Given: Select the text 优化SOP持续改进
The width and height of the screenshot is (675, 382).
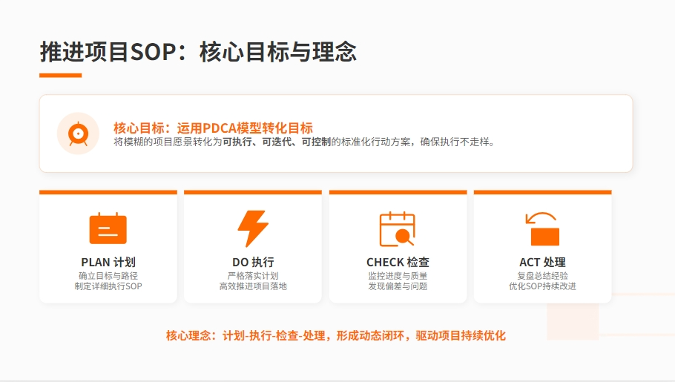Looking at the screenshot, I should (542, 286).
